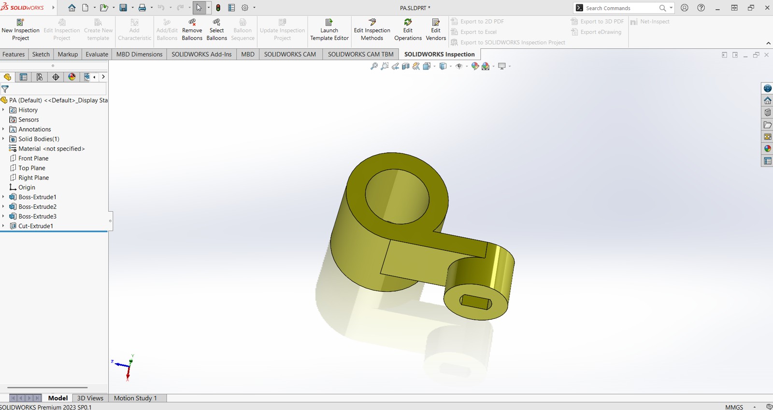This screenshot has width=773, height=410.
Task: Expand Boss-Extrude2 feature
Action: (x=3, y=206)
